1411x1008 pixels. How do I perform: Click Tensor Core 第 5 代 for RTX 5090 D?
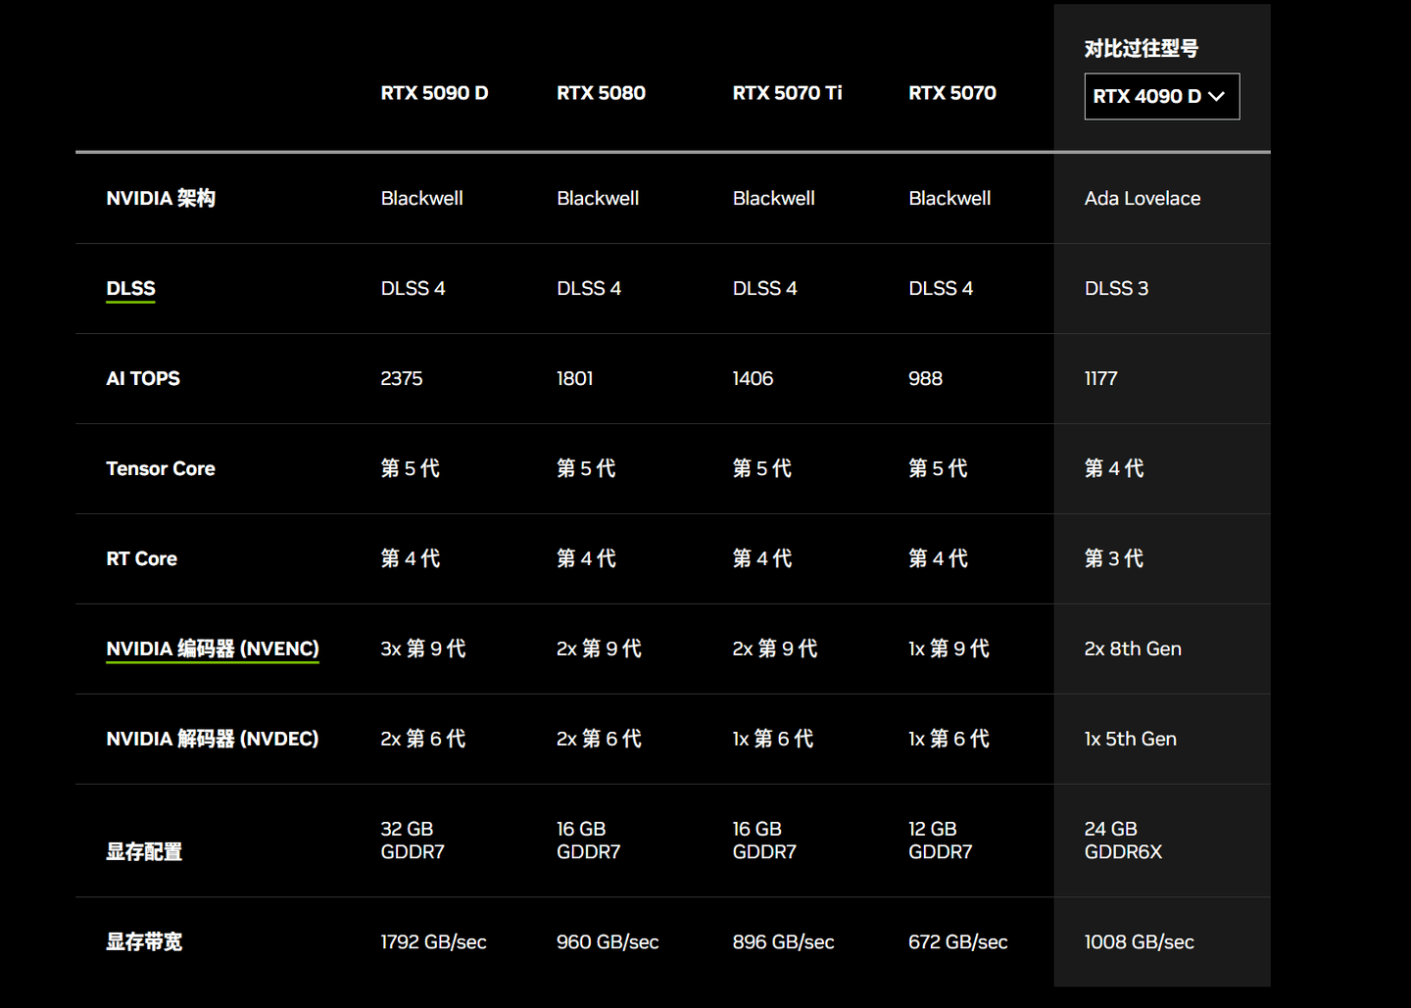coord(410,468)
